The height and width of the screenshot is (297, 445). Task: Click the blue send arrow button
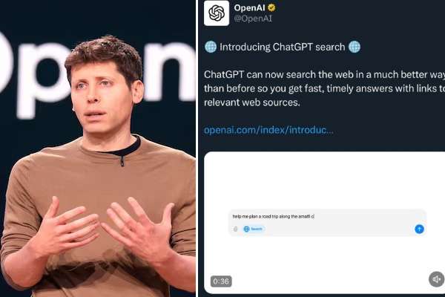click(419, 229)
